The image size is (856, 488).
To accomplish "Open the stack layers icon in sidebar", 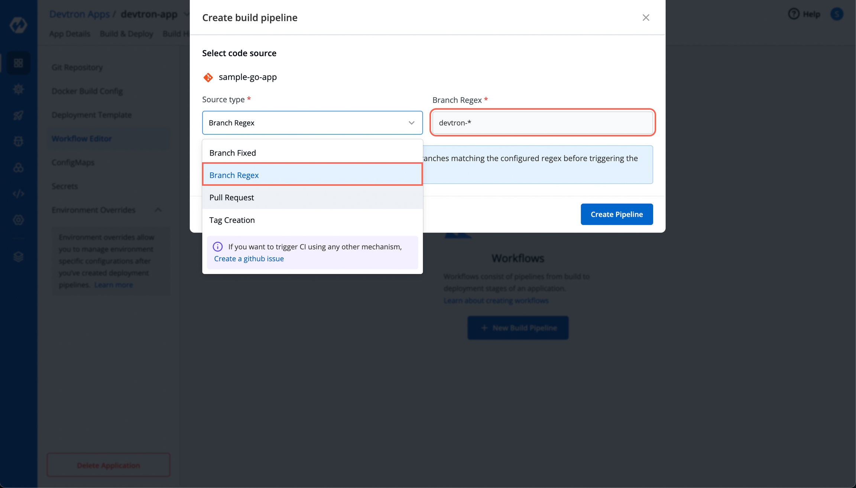I will click(x=18, y=257).
